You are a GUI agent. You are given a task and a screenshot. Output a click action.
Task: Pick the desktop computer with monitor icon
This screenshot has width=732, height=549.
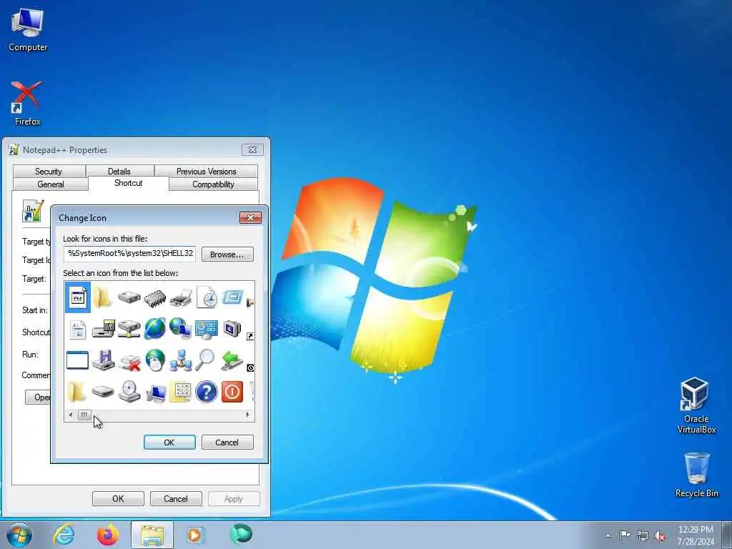point(155,393)
